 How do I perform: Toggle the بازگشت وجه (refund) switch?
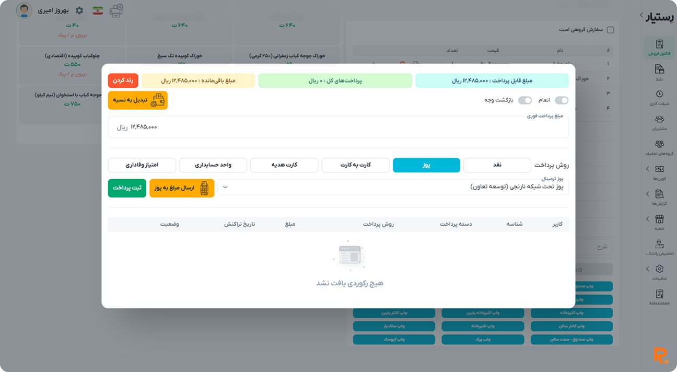(x=525, y=100)
